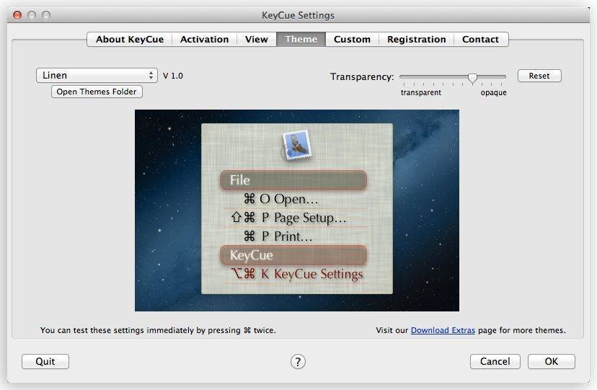Click the File header in theme preview
Viewport: 597px width, 390px height.
[293, 180]
